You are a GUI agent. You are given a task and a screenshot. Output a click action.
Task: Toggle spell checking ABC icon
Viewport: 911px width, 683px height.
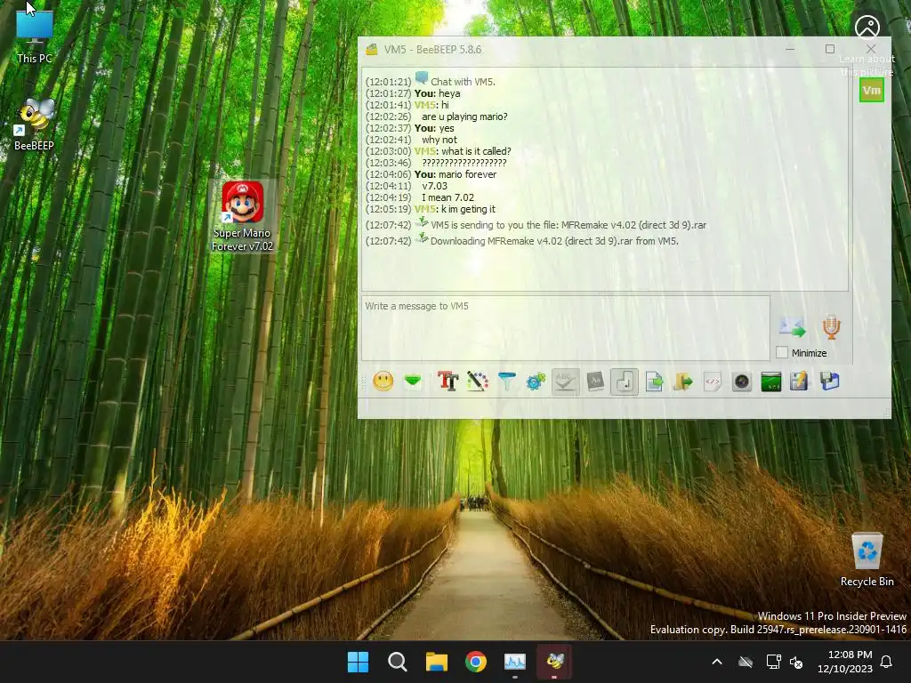tap(565, 382)
